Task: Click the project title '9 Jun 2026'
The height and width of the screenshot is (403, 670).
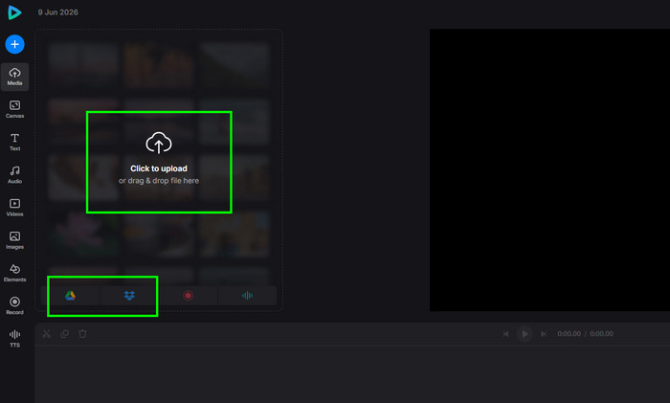Action: pos(57,12)
